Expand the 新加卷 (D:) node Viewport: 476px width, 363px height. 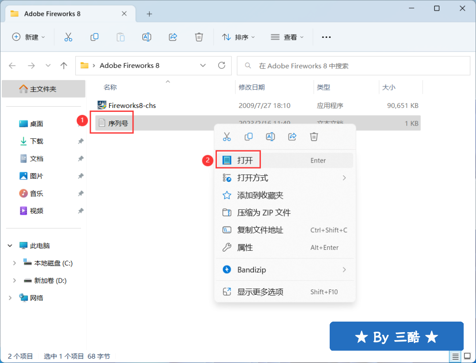14,281
